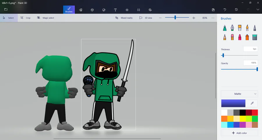Viewport: 262px width, 140px height.
Task: Pick the green color swatch
Action: (255, 119)
